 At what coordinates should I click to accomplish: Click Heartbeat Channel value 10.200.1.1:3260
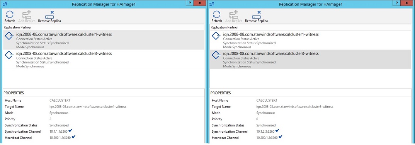click(x=60, y=138)
